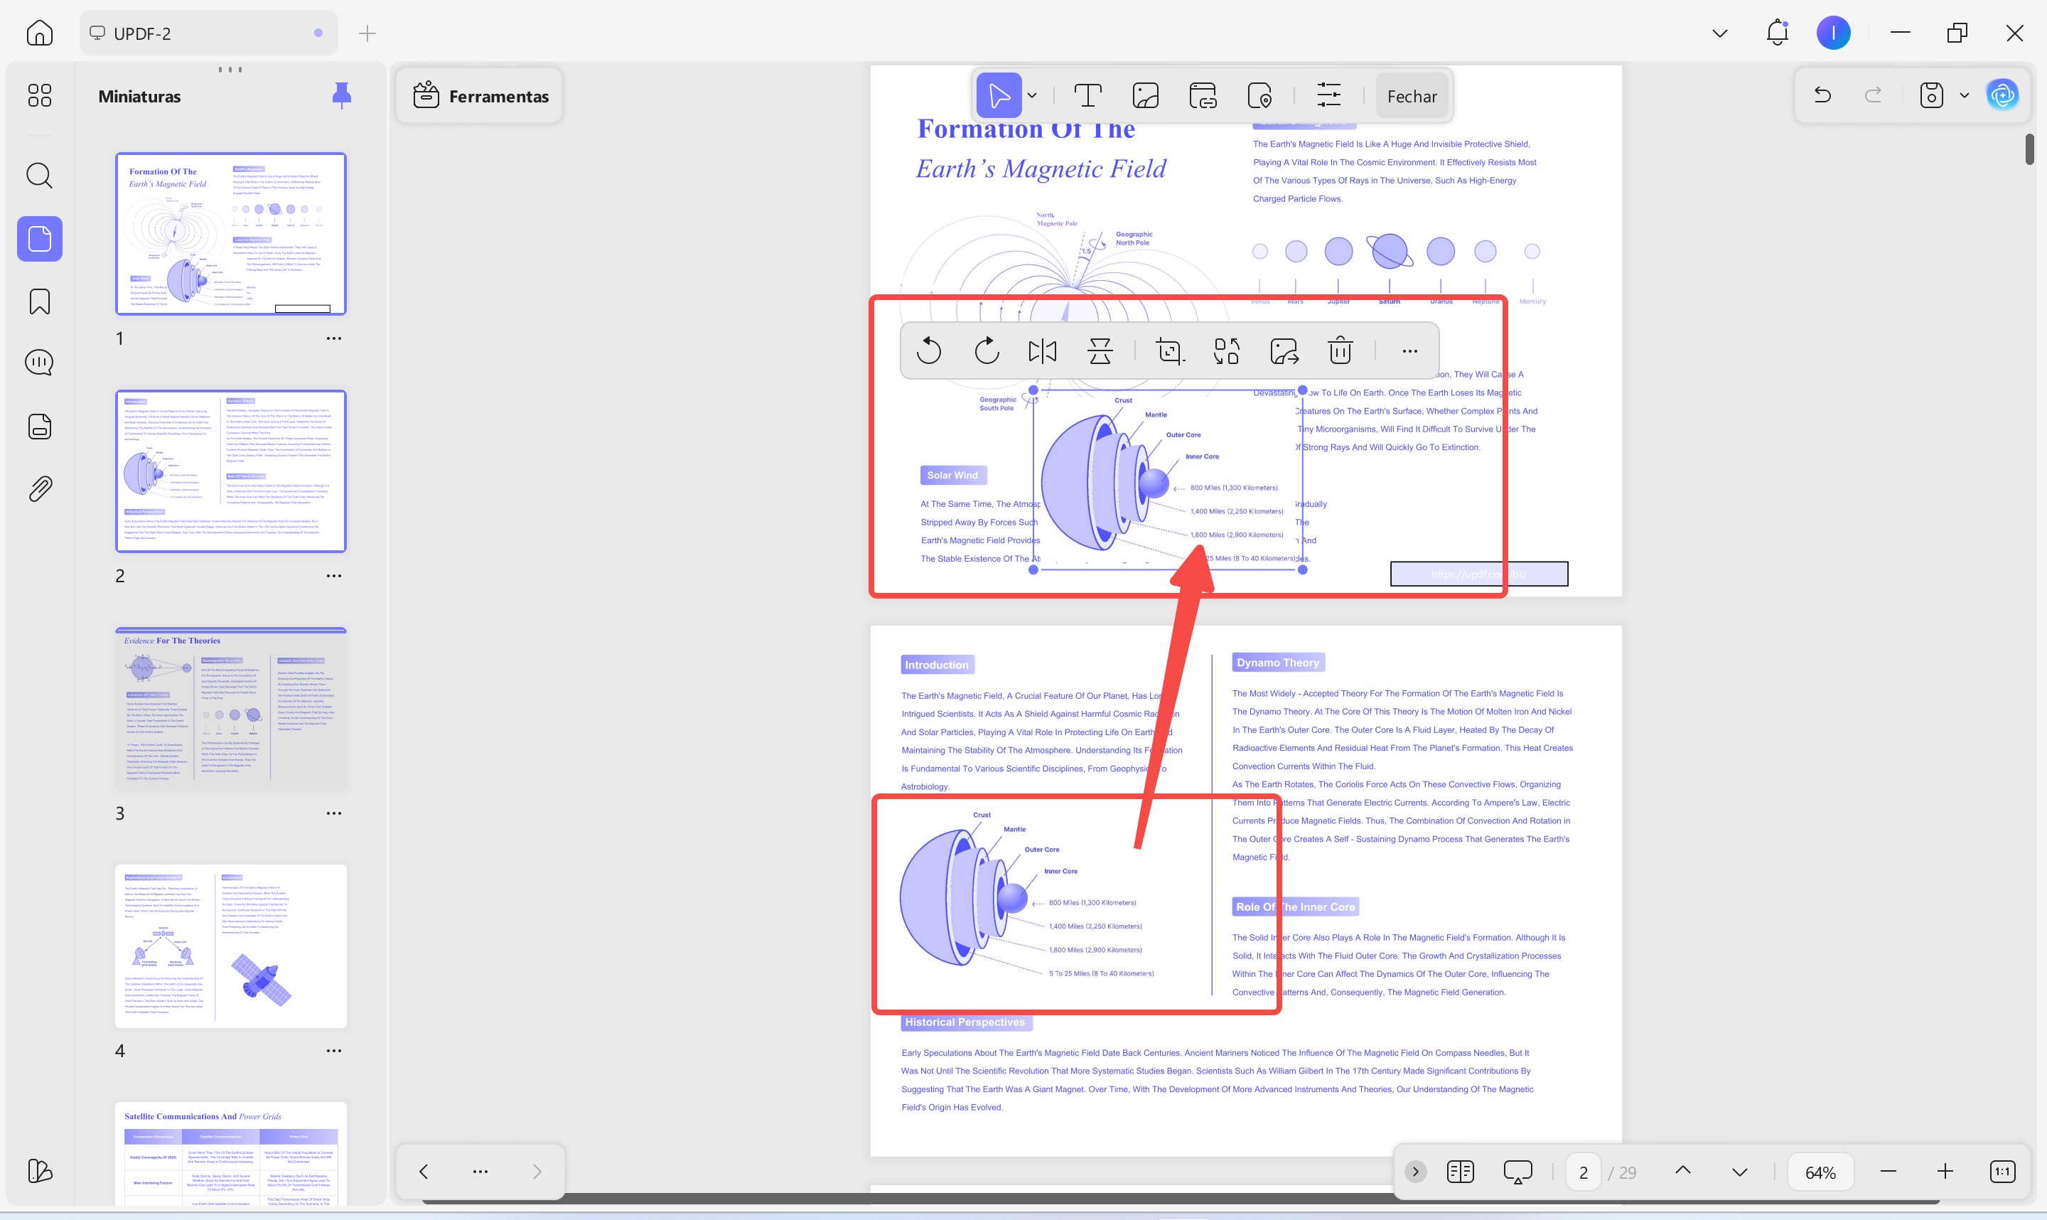Select the Text edit tool

coord(1087,96)
